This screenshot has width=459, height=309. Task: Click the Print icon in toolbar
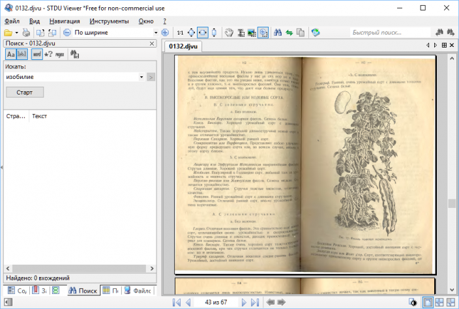pyautogui.click(x=26, y=33)
